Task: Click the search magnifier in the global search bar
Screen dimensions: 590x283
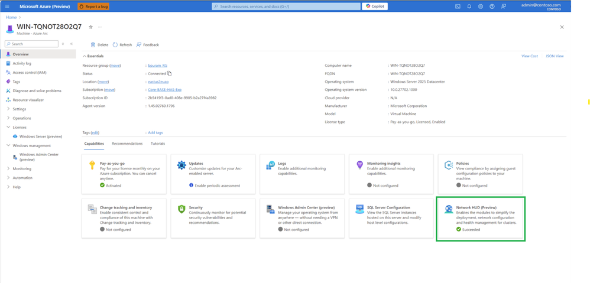Action: (x=216, y=6)
